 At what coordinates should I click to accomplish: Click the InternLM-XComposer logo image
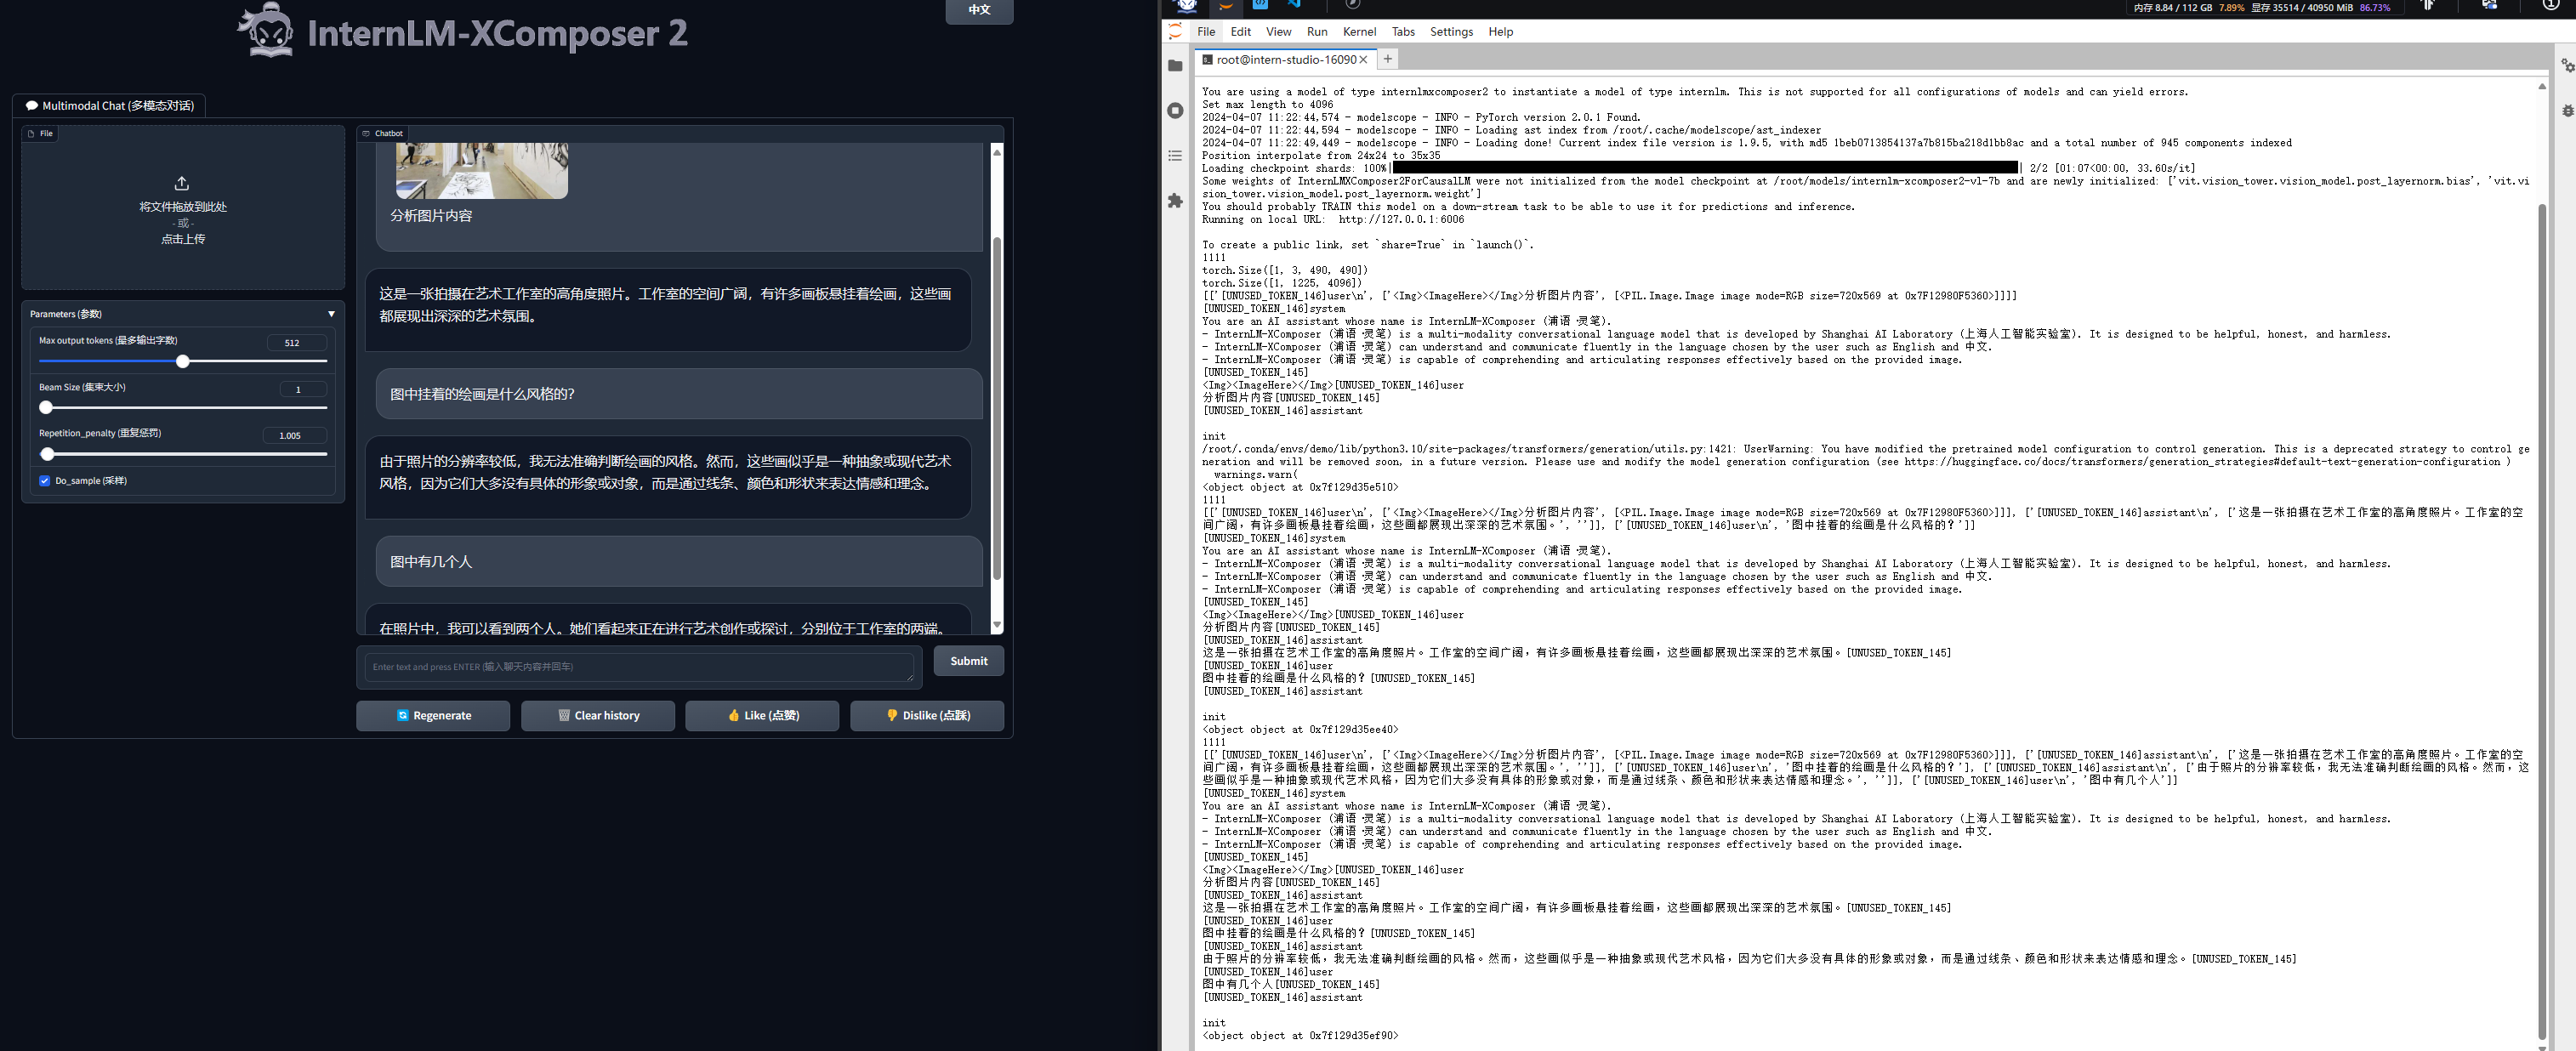pyautogui.click(x=266, y=30)
